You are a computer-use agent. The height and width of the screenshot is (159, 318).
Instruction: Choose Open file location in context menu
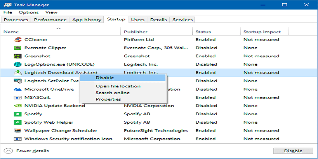coord(123,86)
